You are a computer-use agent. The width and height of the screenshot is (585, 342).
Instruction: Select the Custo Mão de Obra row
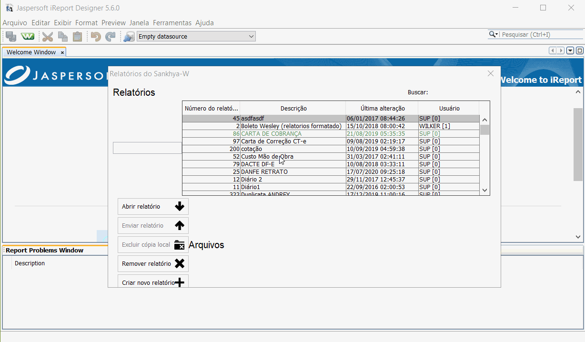click(x=331, y=156)
